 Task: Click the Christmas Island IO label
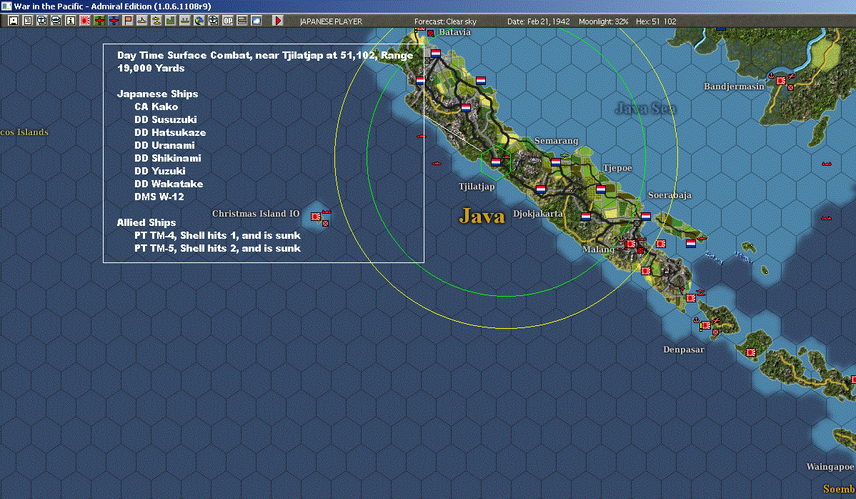pyautogui.click(x=256, y=214)
